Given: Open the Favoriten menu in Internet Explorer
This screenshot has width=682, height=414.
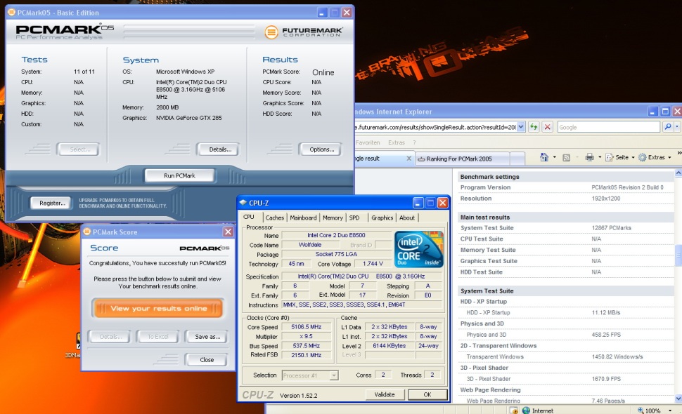Looking at the screenshot, I should 368,142.
